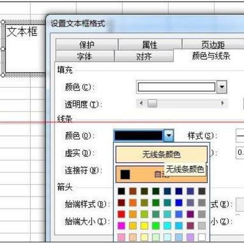Screen dimensions: 244x243
Task: Select the pure blue color swatch
Action: [x=179, y=203]
